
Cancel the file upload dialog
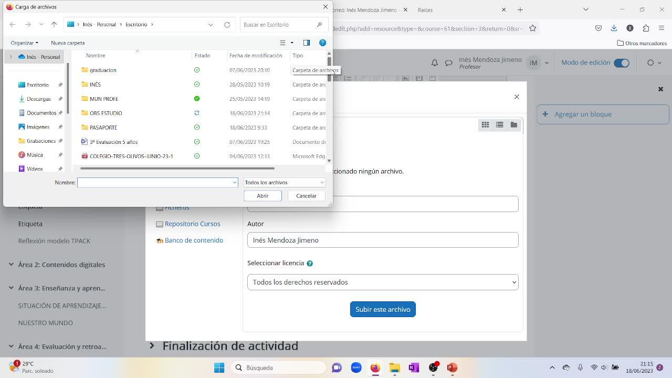(x=306, y=196)
